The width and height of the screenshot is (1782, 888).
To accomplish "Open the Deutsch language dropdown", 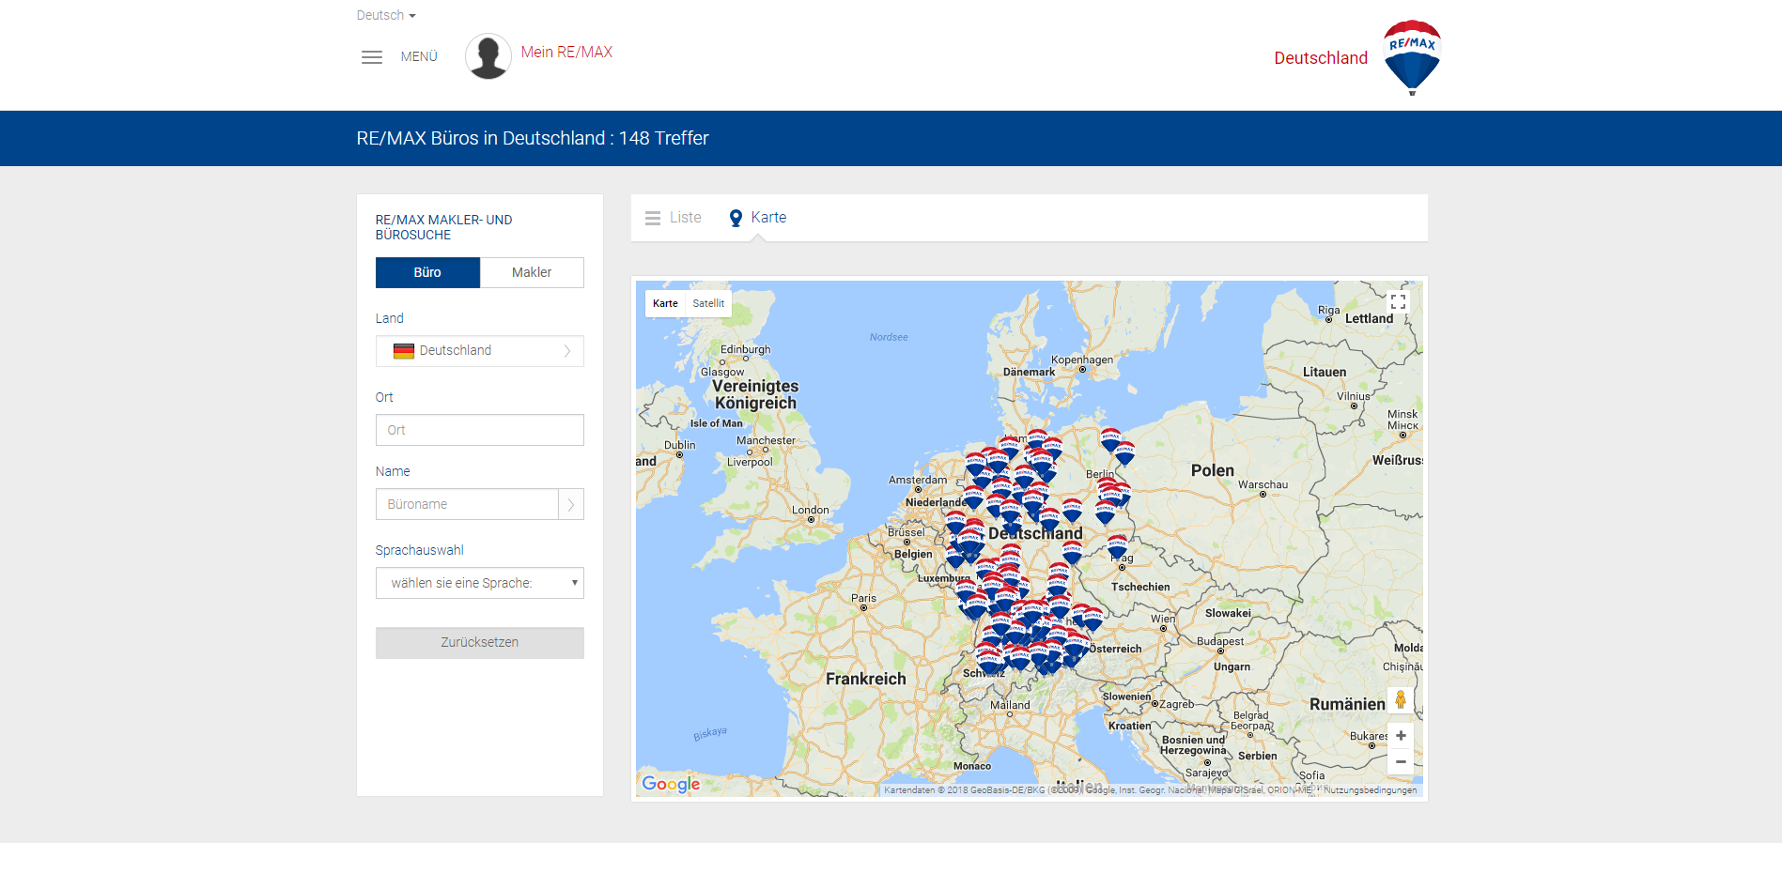I will [x=386, y=15].
